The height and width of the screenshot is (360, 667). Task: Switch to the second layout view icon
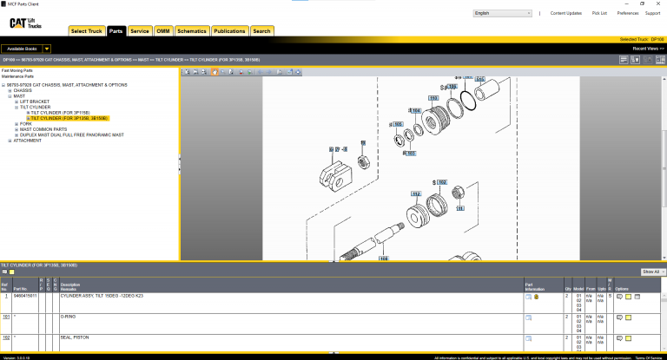tap(635, 60)
